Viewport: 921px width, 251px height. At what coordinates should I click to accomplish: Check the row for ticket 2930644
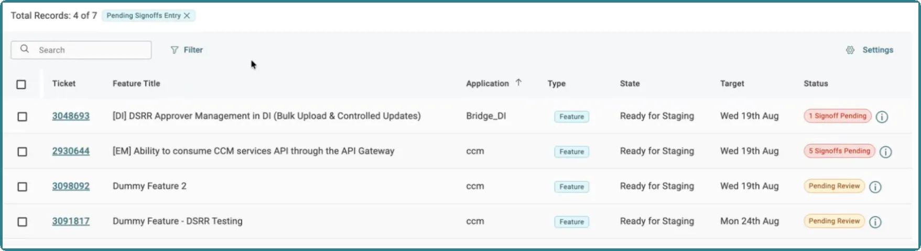tap(22, 152)
